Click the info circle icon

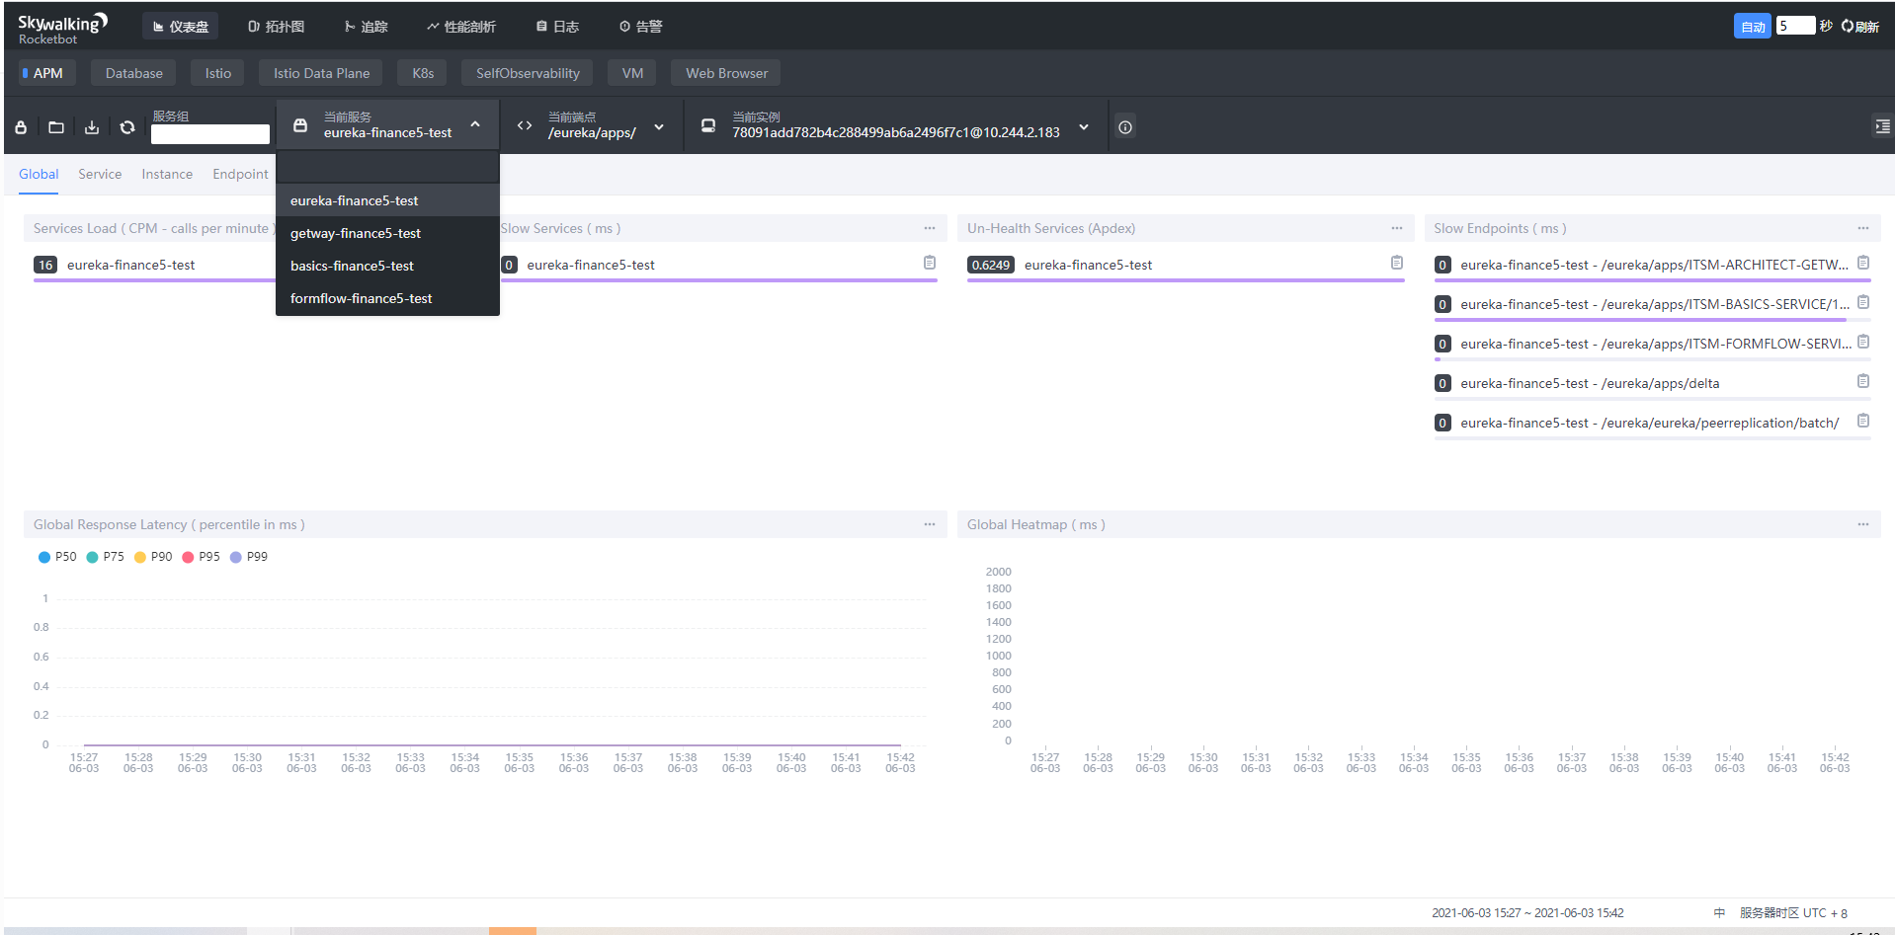click(1124, 127)
